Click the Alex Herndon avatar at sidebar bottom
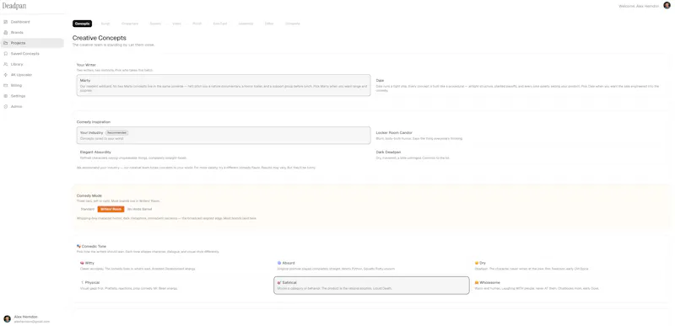 7,318
